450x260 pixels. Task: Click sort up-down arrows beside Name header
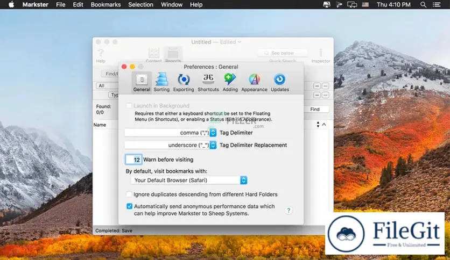click(x=318, y=125)
